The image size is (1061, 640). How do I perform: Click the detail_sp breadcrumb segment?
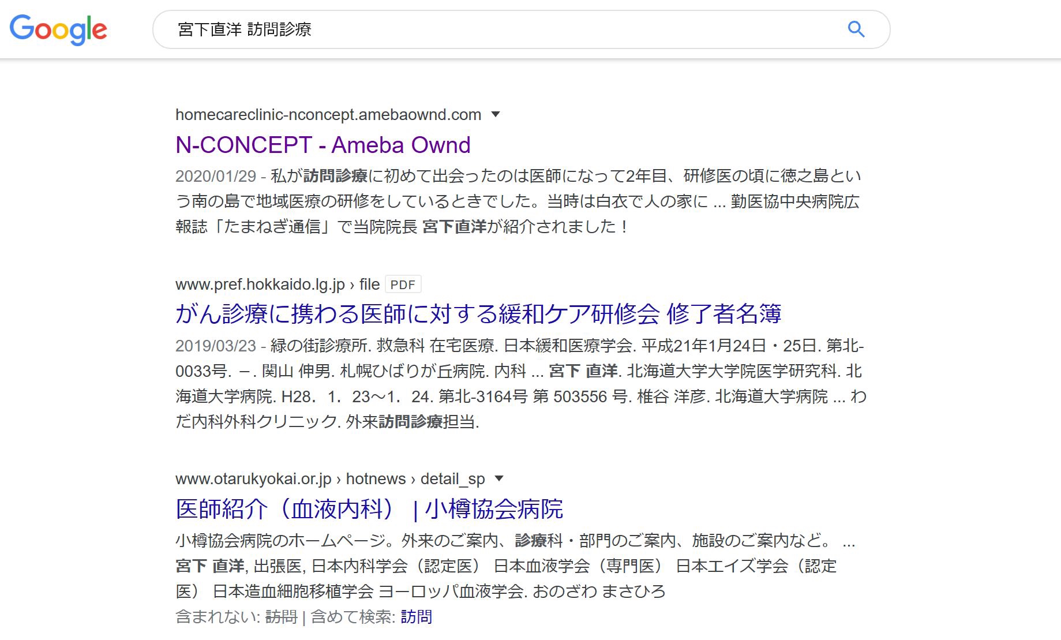click(452, 479)
